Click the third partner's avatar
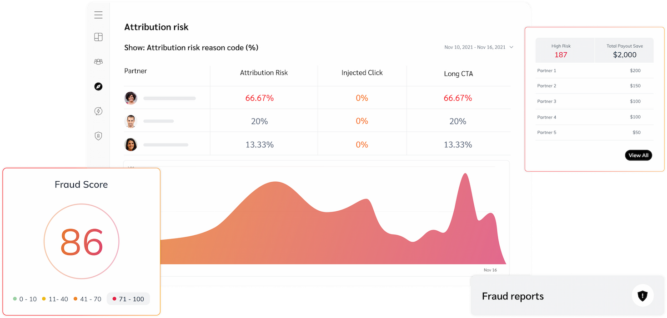 pyautogui.click(x=131, y=144)
